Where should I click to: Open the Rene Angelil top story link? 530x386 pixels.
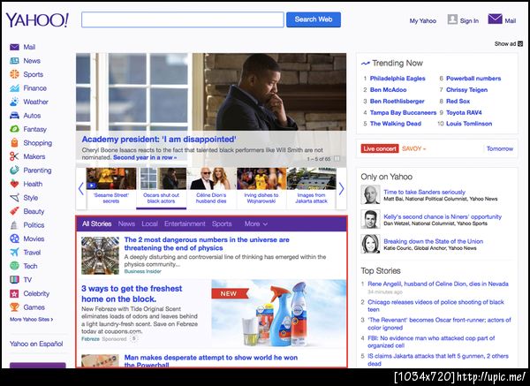pos(438,284)
